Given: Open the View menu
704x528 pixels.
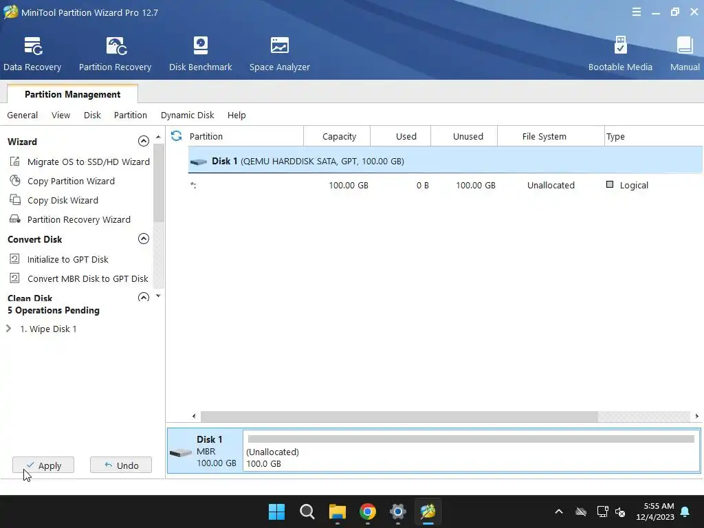Looking at the screenshot, I should [x=60, y=115].
